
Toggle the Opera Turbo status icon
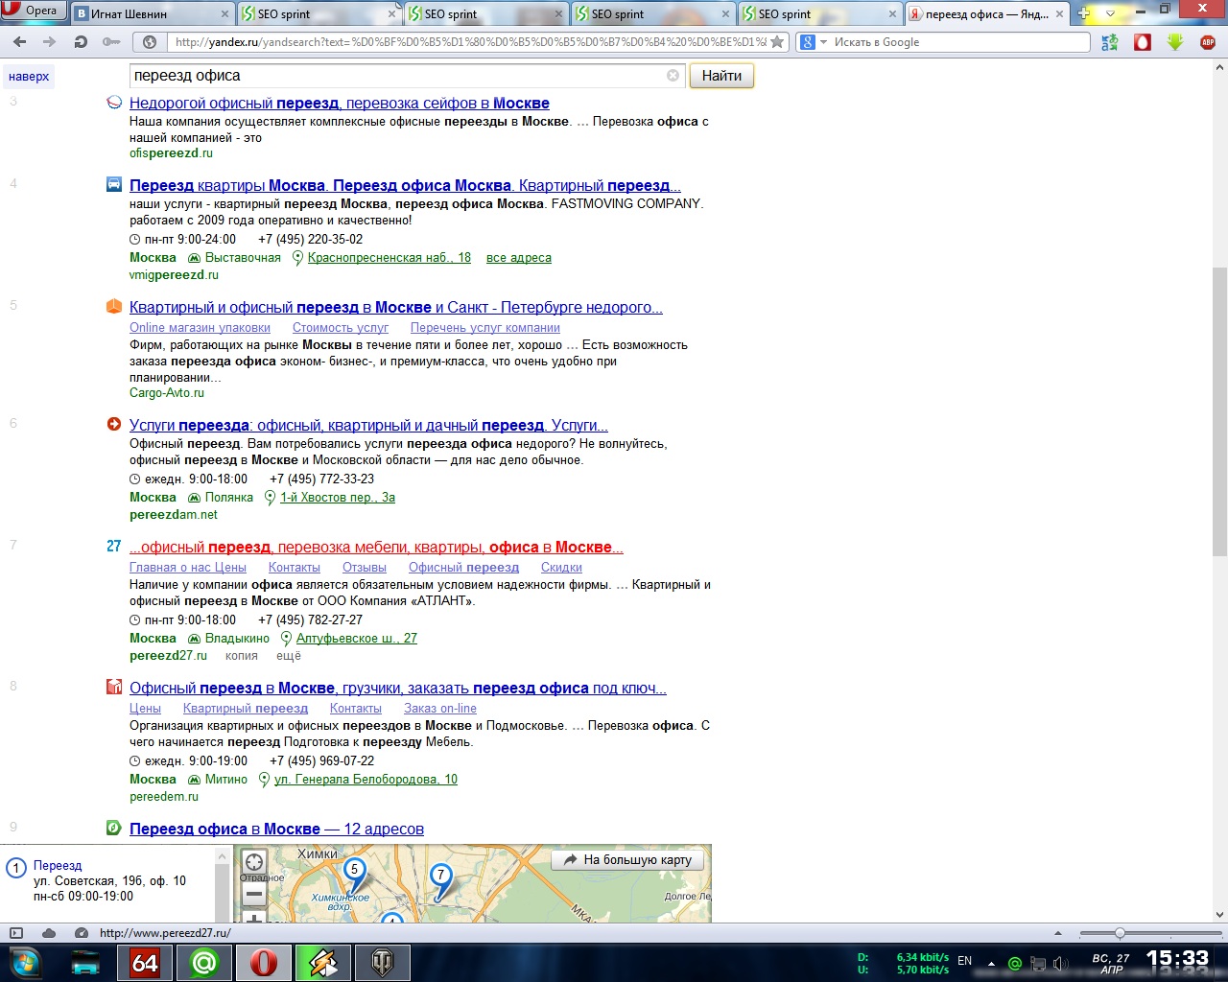pyautogui.click(x=82, y=933)
